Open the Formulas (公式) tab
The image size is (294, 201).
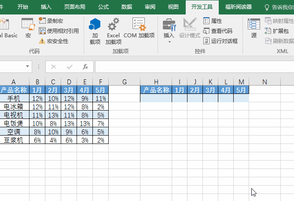(x=103, y=7)
